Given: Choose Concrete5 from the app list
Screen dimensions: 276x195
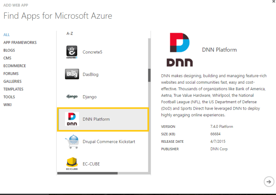Looking at the screenshot, I should click(102, 52).
